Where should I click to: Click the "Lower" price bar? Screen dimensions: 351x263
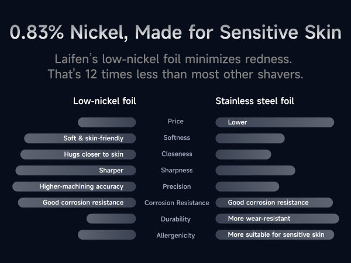tap(274, 122)
